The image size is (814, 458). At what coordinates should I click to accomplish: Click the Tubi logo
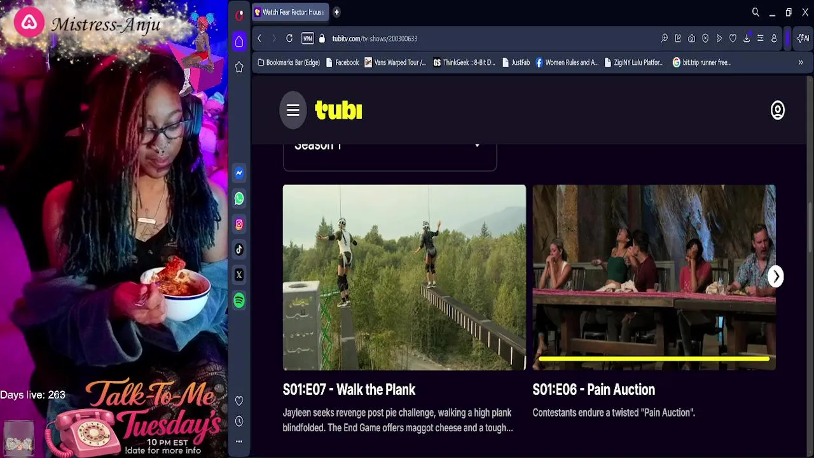coord(339,110)
